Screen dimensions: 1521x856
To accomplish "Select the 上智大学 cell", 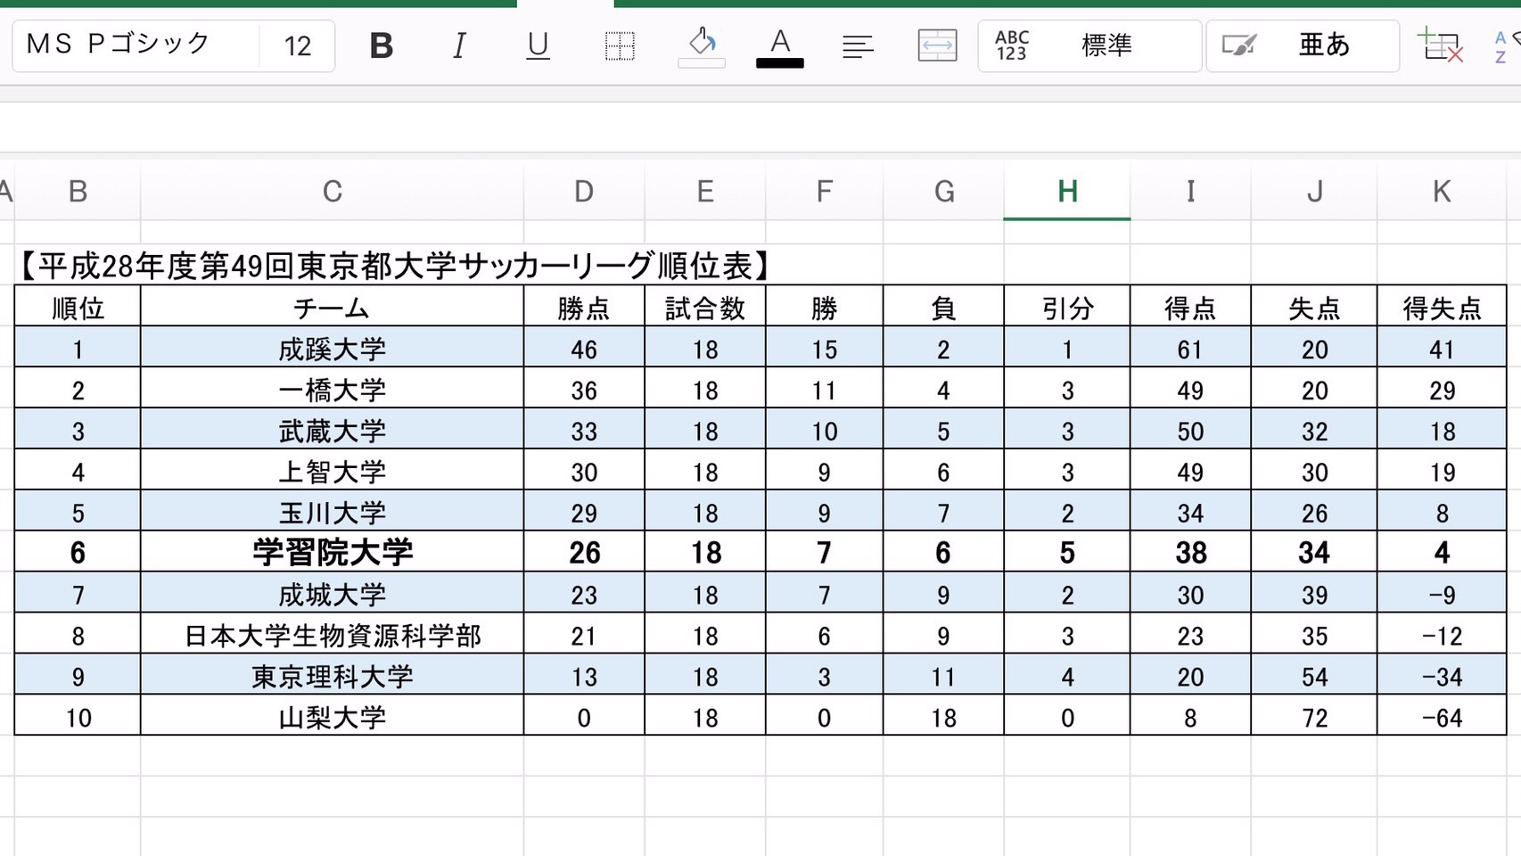I will tap(332, 471).
